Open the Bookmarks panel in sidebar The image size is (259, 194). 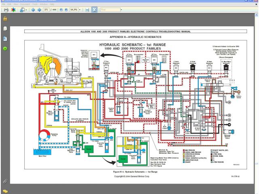click(x=5, y=39)
